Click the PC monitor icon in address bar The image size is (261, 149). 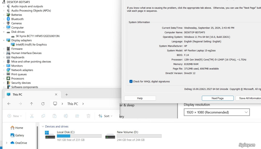point(55,104)
